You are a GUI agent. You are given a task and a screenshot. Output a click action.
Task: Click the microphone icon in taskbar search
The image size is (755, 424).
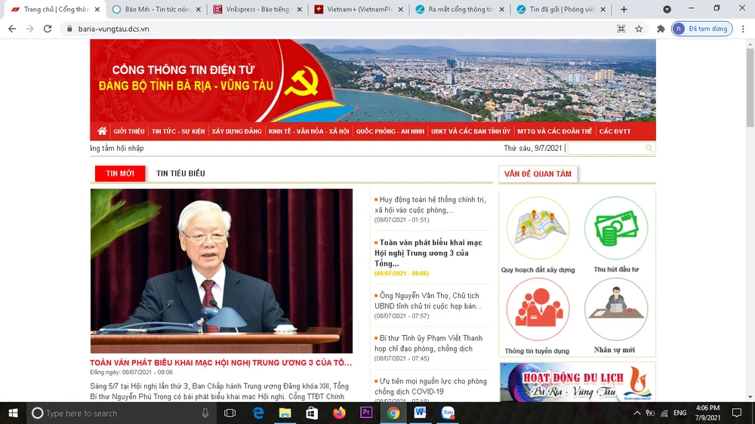point(205,413)
